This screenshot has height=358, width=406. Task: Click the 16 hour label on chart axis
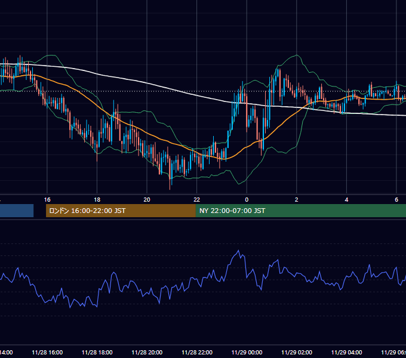point(47,200)
